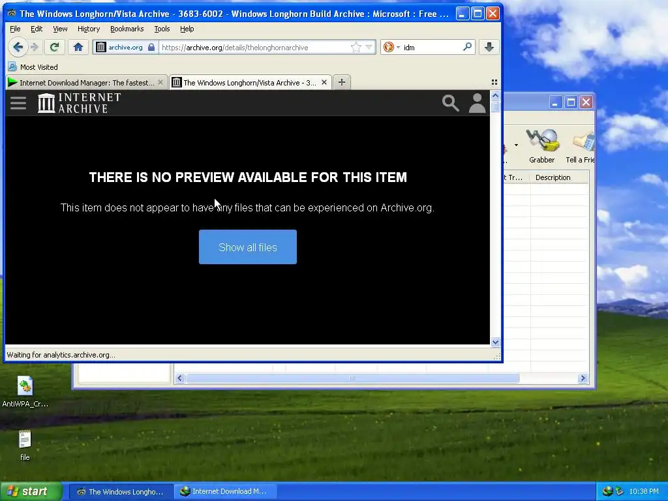Viewport: 668px width, 501px height.
Task: Open the URL history dropdown arrow
Action: 369,47
